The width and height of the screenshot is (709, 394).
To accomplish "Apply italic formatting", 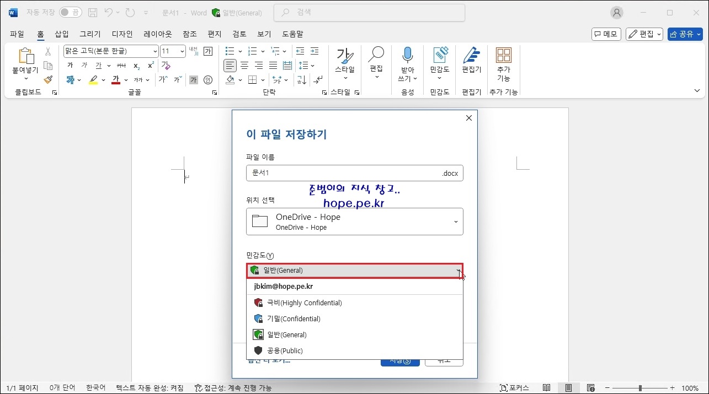I will (x=84, y=66).
